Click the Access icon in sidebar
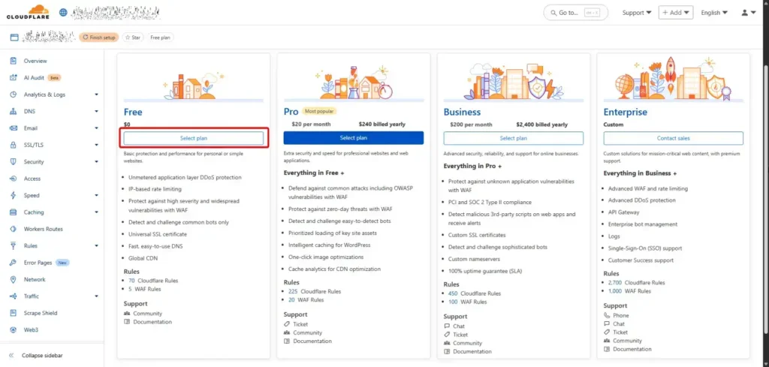The width and height of the screenshot is (769, 367). click(x=14, y=179)
